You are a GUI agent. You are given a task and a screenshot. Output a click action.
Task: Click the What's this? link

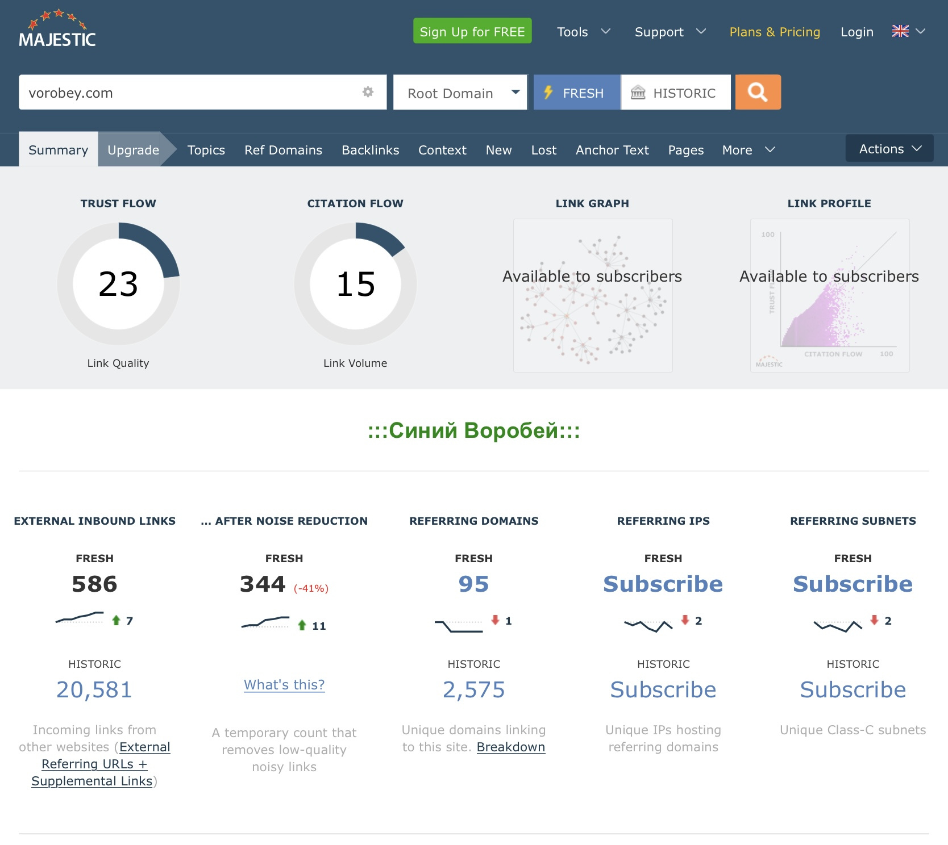click(x=284, y=685)
